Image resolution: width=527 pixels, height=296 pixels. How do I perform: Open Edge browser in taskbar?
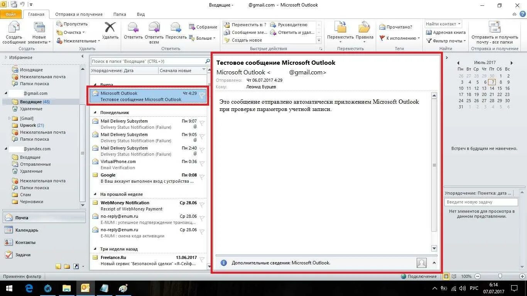pos(29,288)
